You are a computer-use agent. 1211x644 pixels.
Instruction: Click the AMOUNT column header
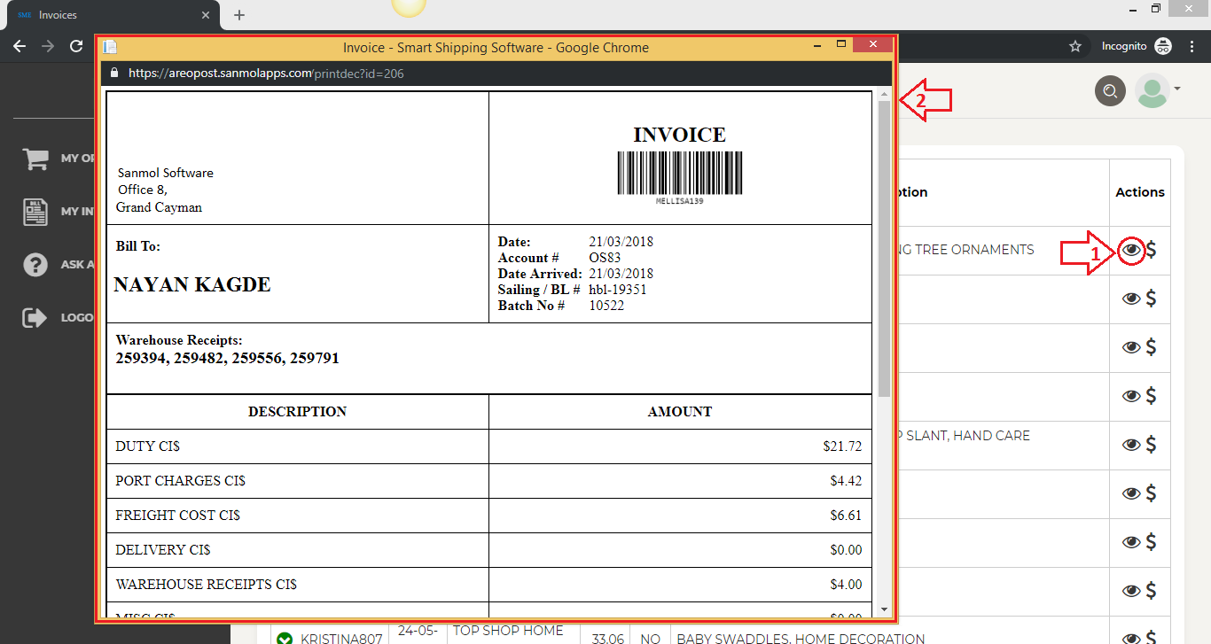pos(680,412)
